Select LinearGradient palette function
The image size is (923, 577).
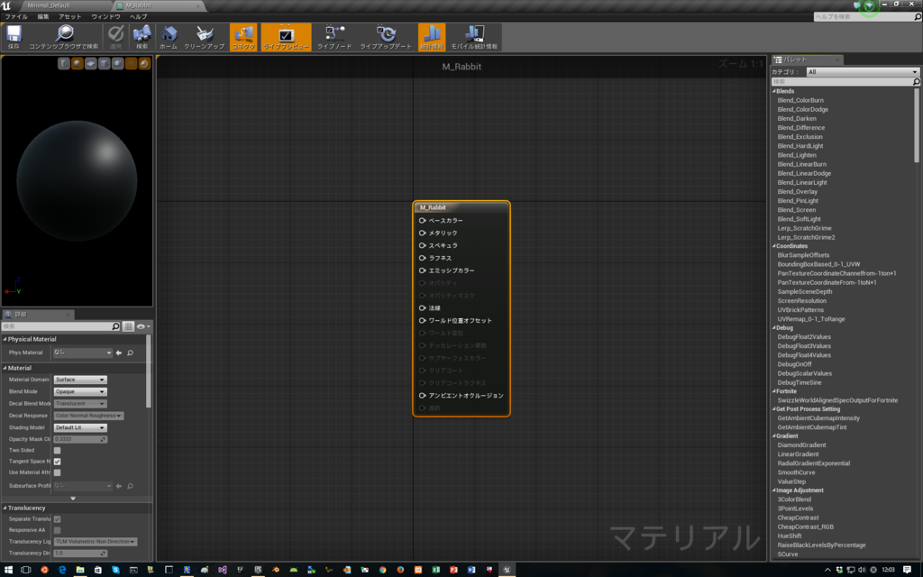click(798, 454)
